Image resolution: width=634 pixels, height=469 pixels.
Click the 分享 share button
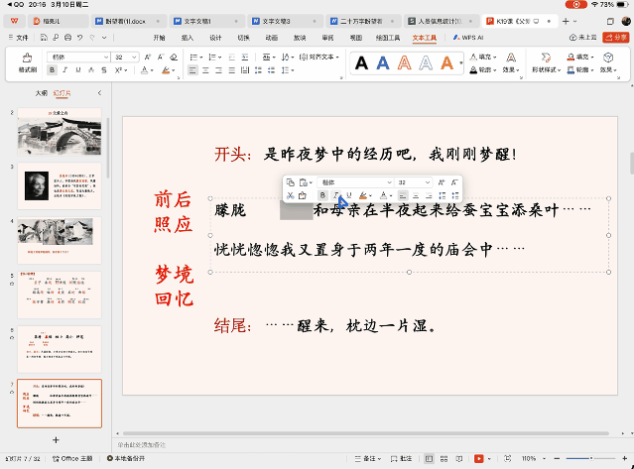614,37
